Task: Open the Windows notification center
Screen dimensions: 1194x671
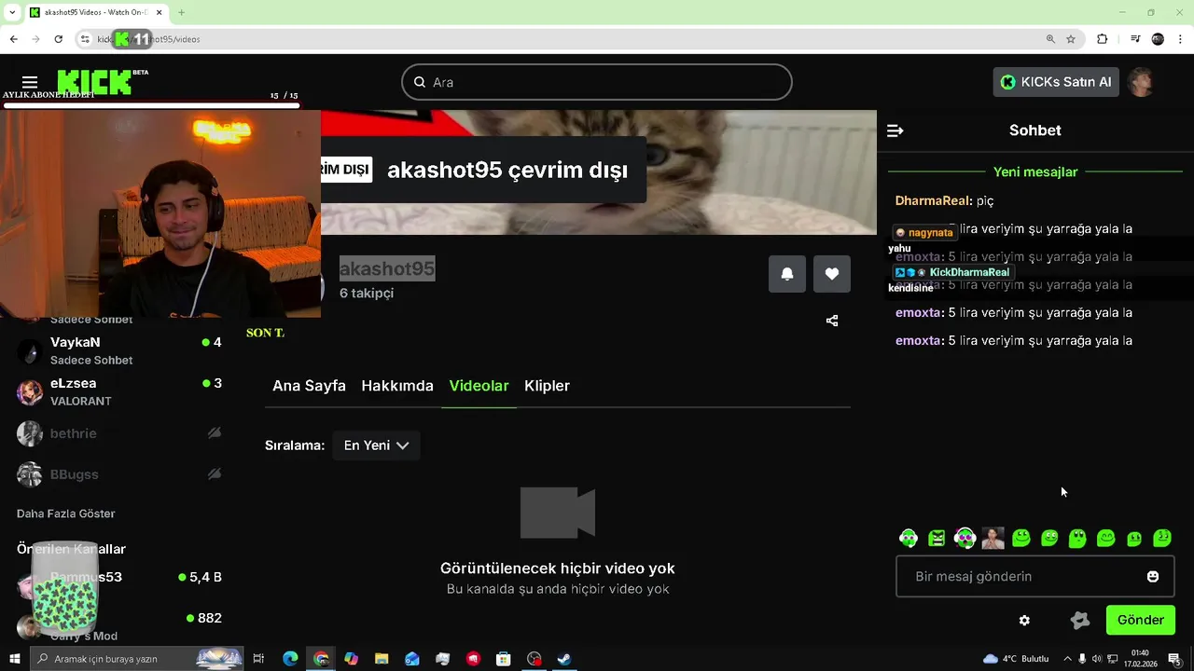Action: pyautogui.click(x=1174, y=659)
